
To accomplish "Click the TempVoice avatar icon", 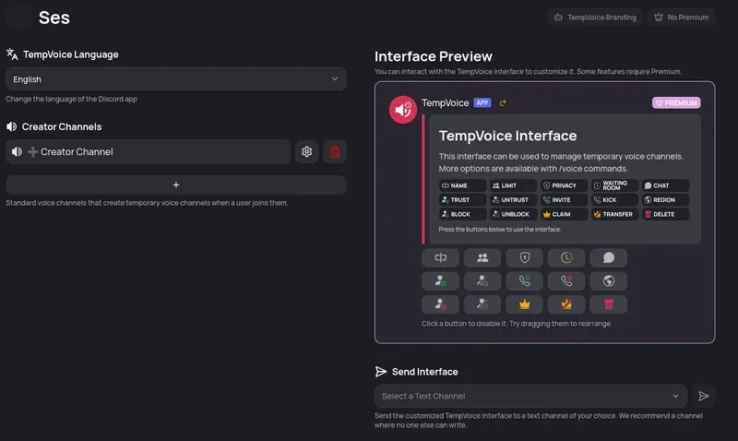I will click(403, 110).
